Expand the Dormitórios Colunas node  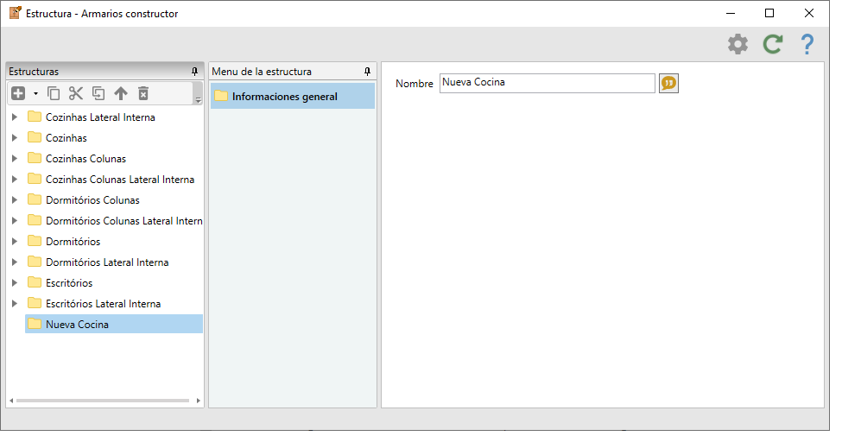point(15,201)
